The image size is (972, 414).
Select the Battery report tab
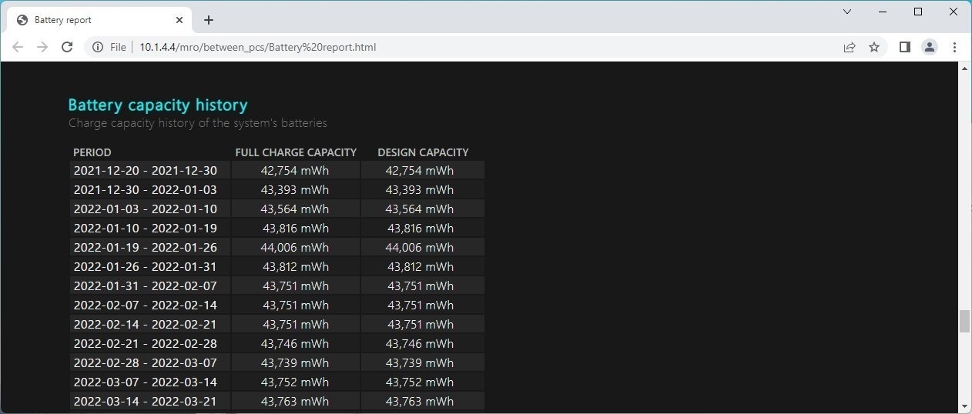(92, 20)
